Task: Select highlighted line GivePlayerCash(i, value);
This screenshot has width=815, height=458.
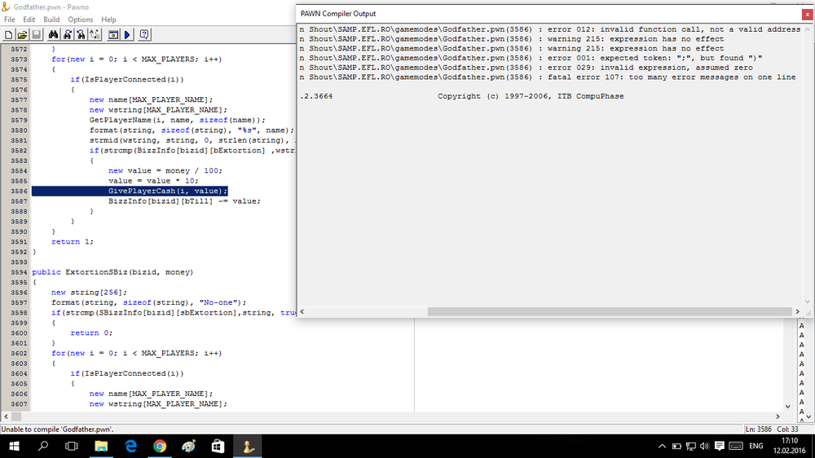Action: click(168, 191)
